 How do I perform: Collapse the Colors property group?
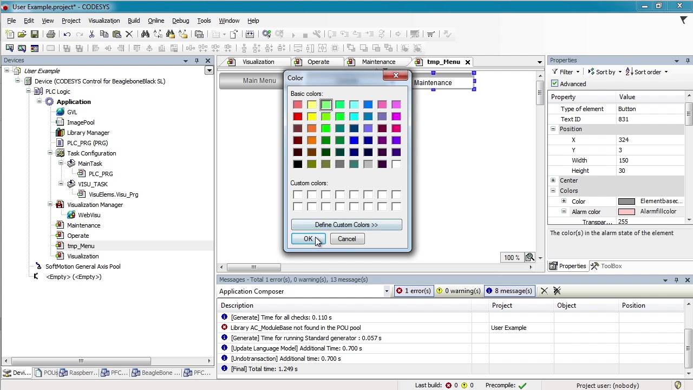click(x=553, y=191)
